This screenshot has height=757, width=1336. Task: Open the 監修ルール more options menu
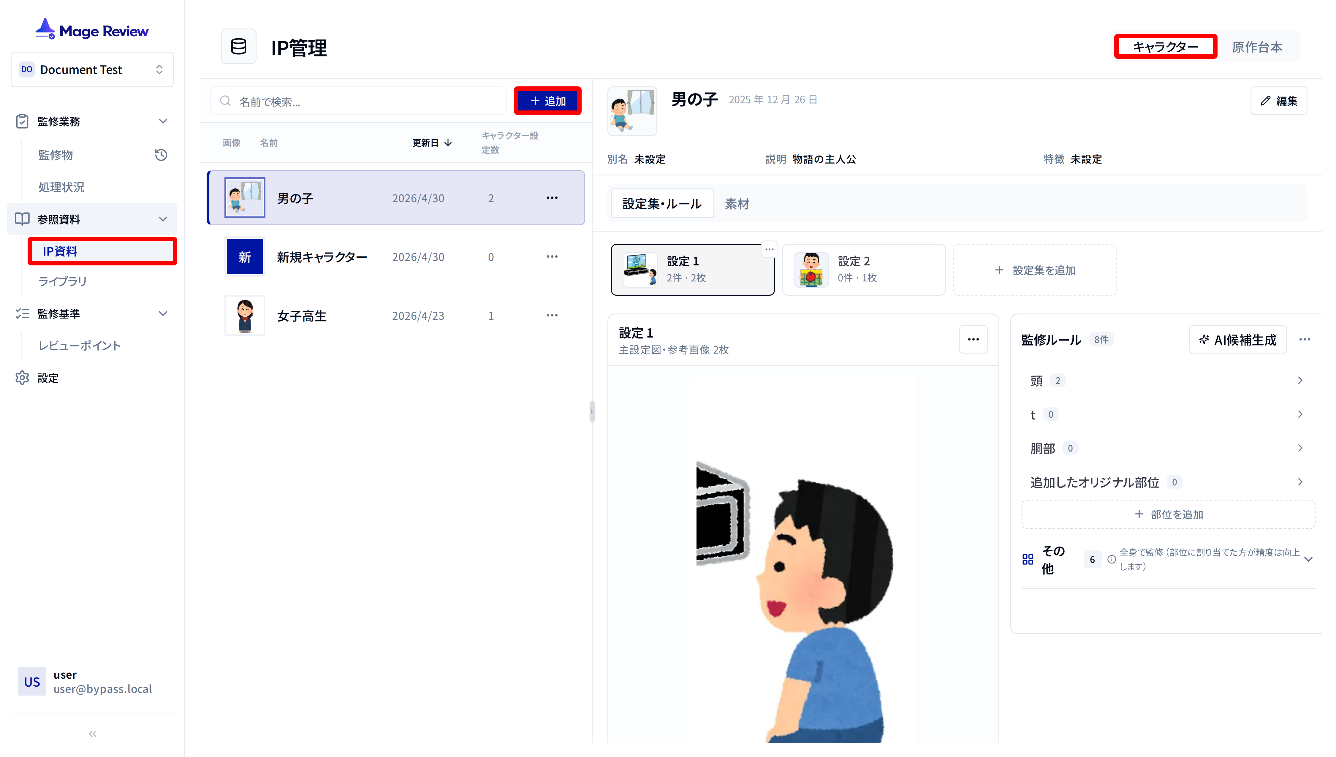pos(1304,340)
